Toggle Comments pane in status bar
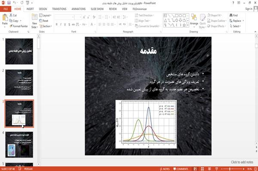The height and width of the screenshot is (171, 258). (x=181, y=169)
